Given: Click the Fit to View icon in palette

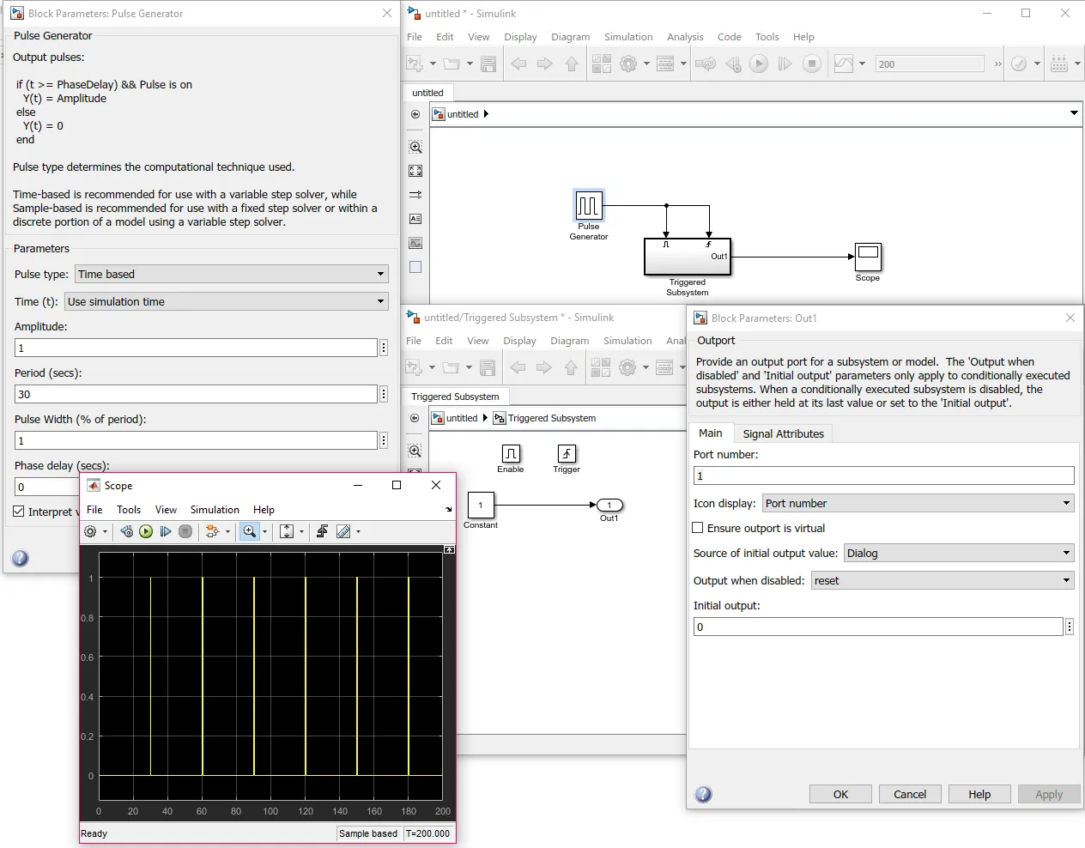Looking at the screenshot, I should coord(415,171).
